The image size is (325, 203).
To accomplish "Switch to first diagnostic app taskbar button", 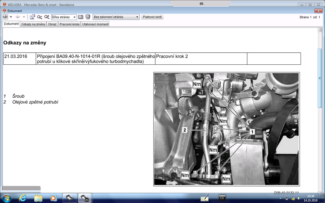I will coord(70,198).
